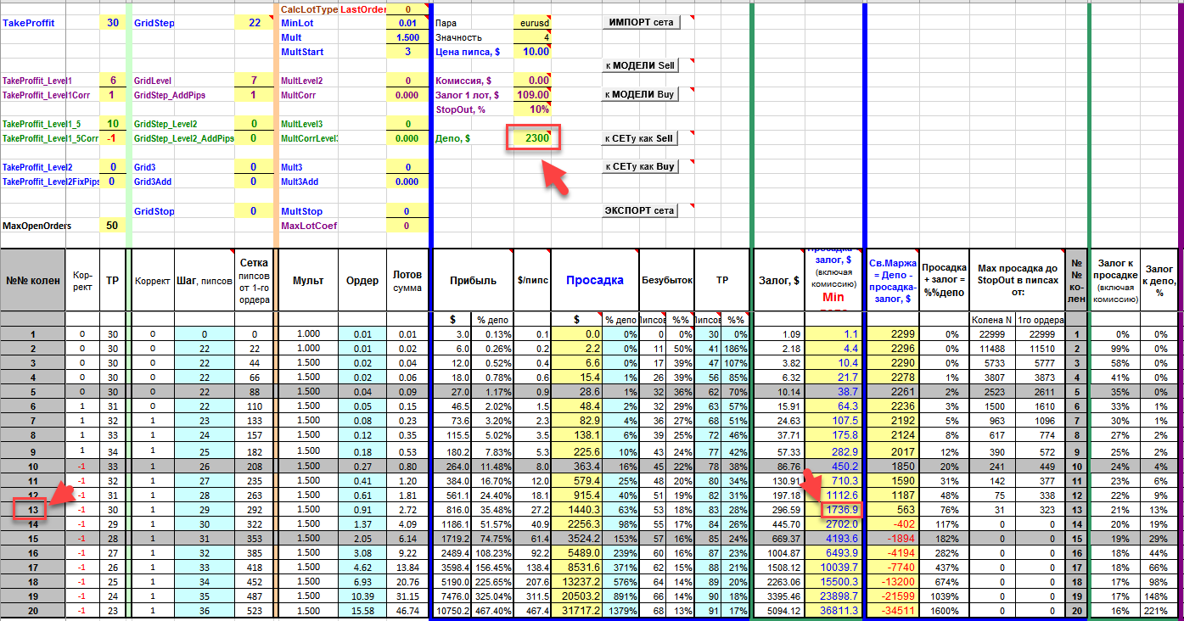The image size is (1184, 621).
Task: Select row number 13 in the left column
Action: (33, 510)
